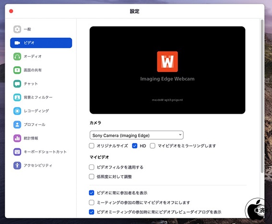Close the settings window with red button
272x224 pixels.
coord(11,12)
